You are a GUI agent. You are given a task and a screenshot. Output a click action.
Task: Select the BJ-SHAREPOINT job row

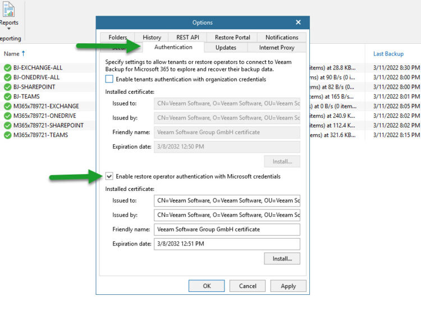34,87
